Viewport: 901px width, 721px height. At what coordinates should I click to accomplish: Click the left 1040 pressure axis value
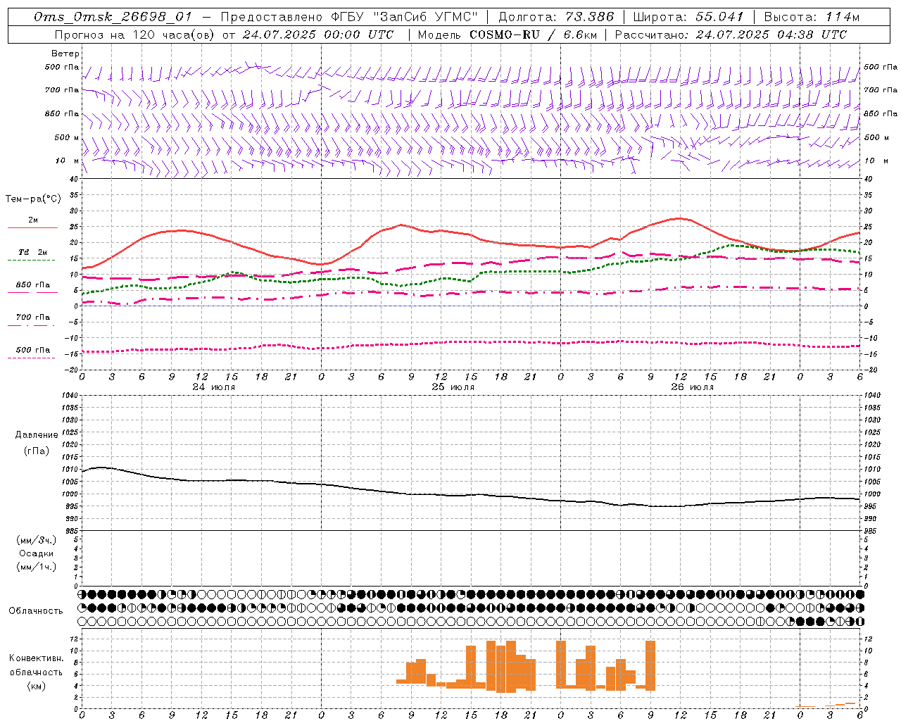point(69,396)
